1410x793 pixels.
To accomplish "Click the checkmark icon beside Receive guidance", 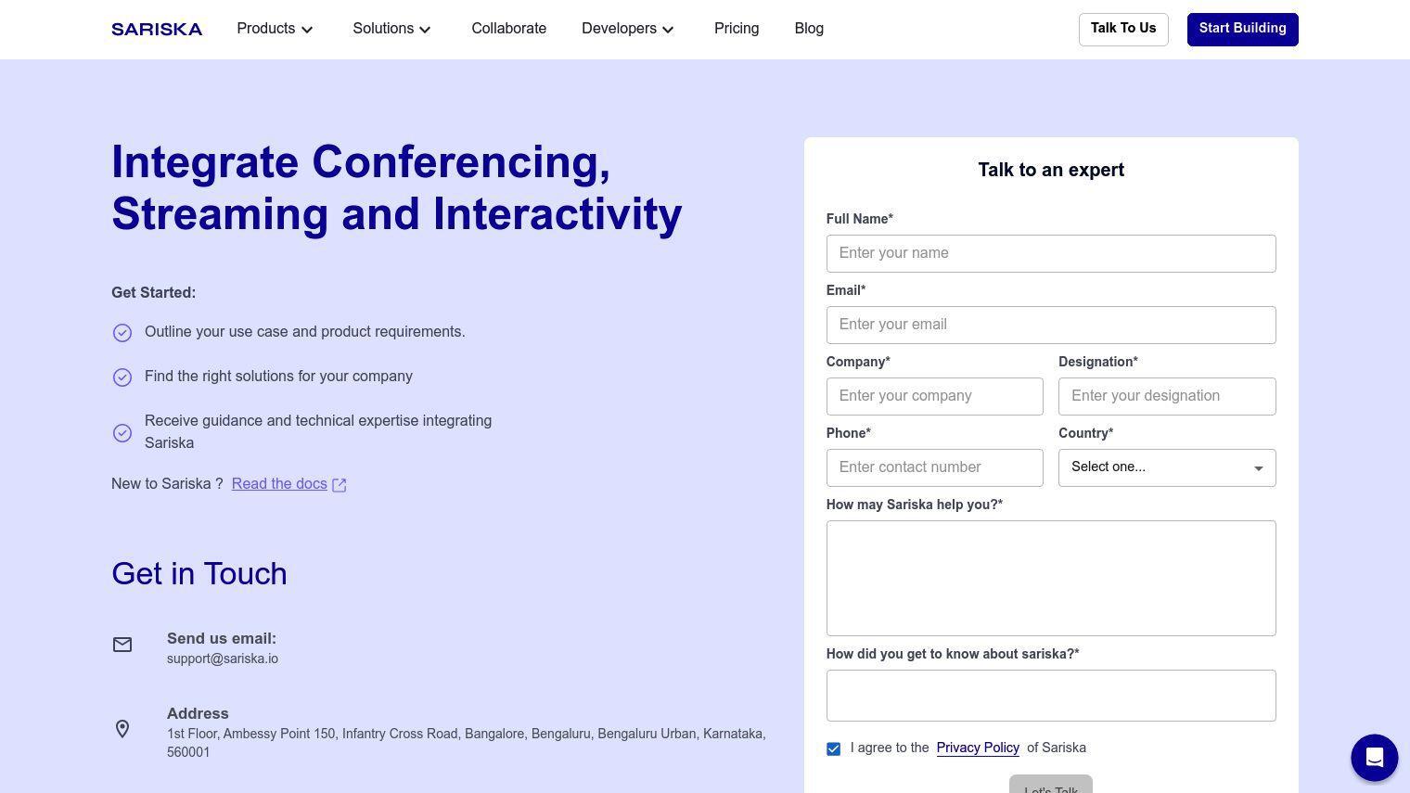I will [122, 433].
